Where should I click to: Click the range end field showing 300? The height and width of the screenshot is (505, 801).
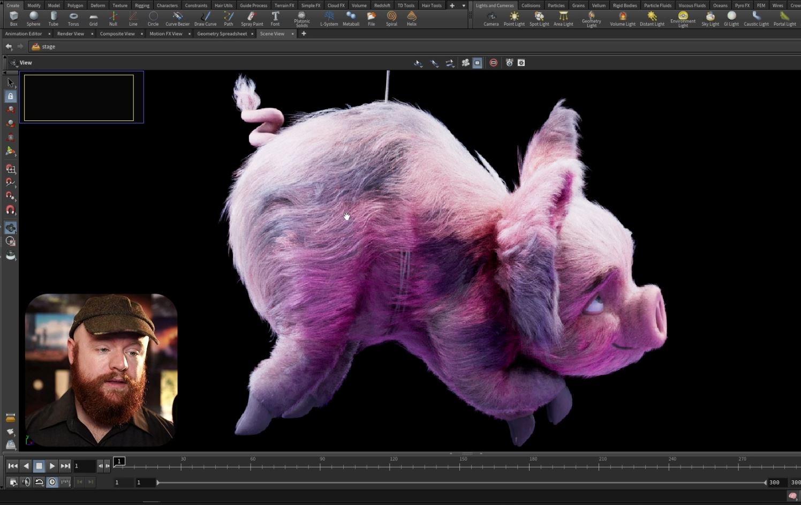775,483
